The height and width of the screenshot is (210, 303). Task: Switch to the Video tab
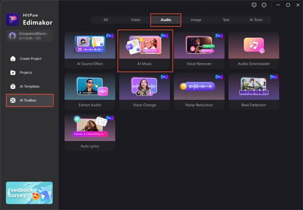click(x=136, y=20)
